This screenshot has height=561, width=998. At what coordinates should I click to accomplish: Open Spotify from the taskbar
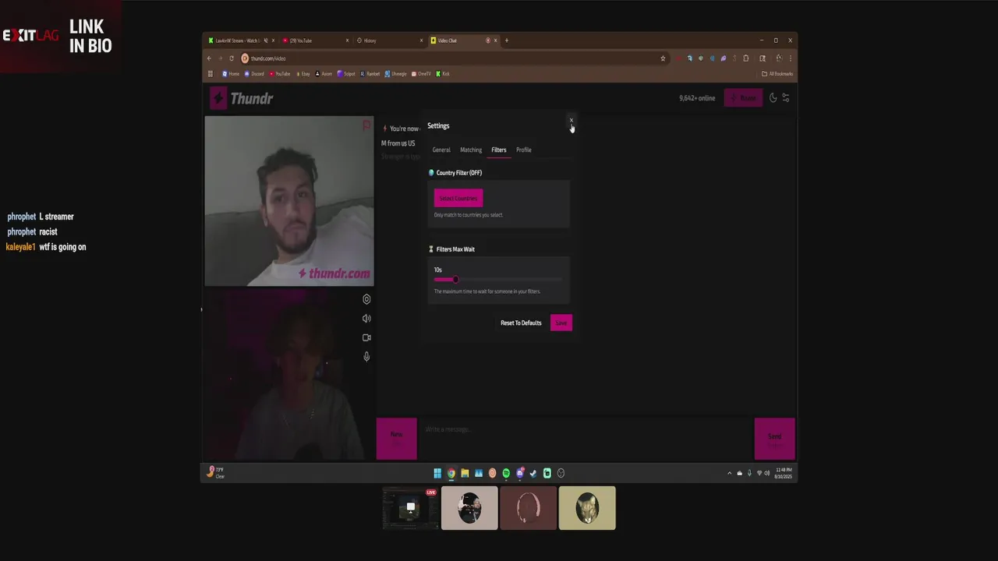pyautogui.click(x=506, y=473)
